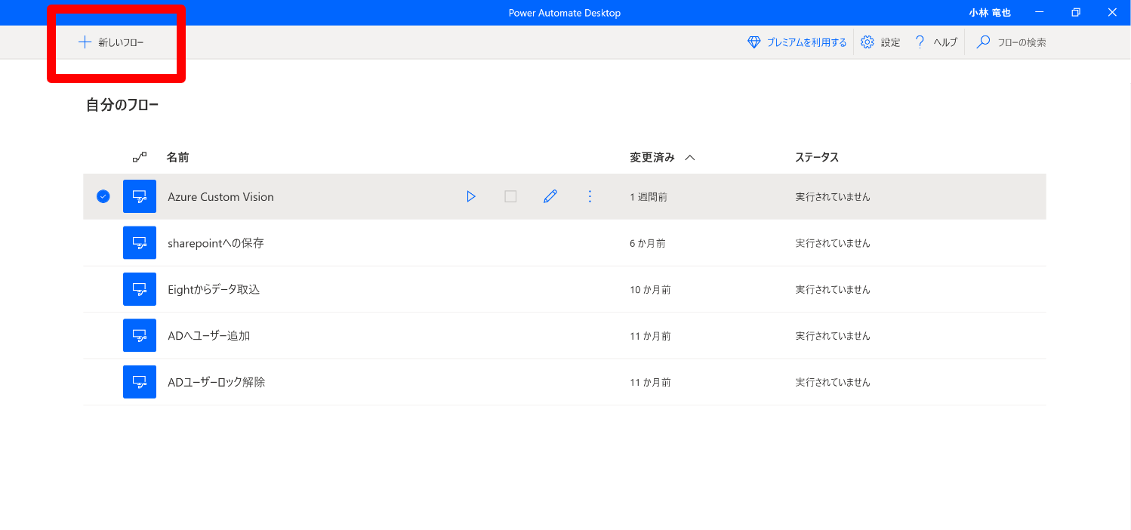Select the Azure Custom Vision flow name
This screenshot has width=1131, height=530.
[220, 196]
